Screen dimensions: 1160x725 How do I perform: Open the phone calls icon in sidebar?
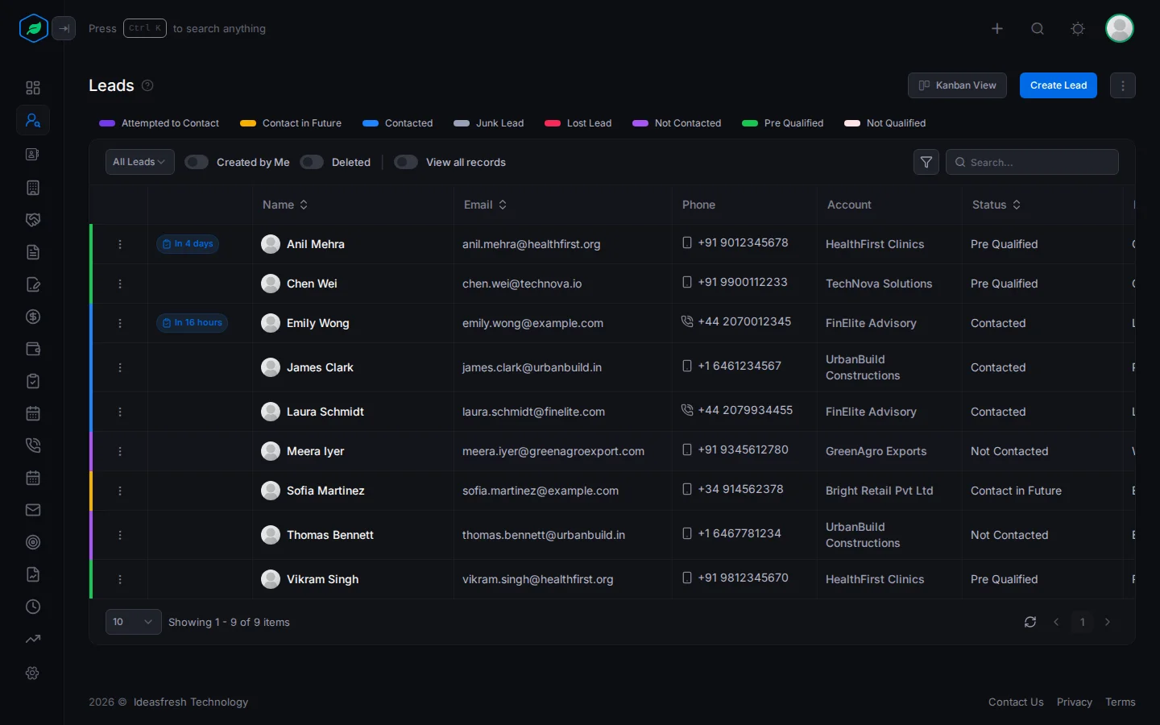click(33, 445)
